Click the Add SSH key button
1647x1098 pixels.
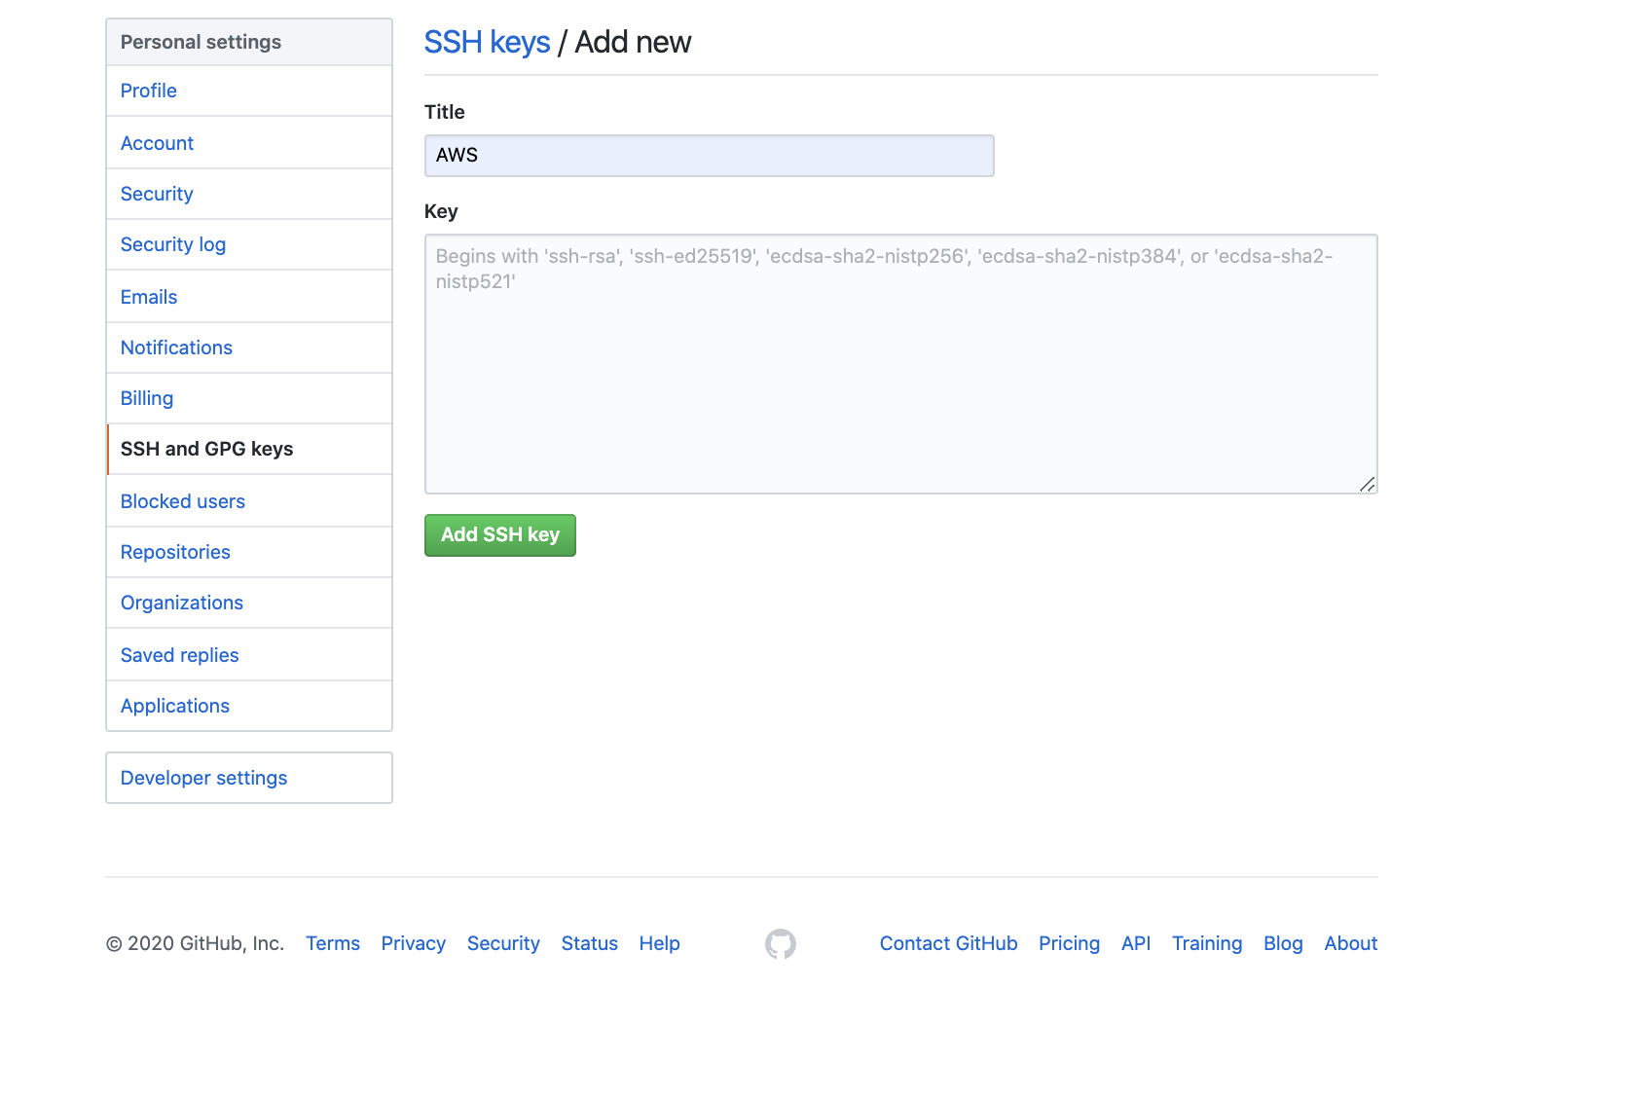tap(499, 534)
